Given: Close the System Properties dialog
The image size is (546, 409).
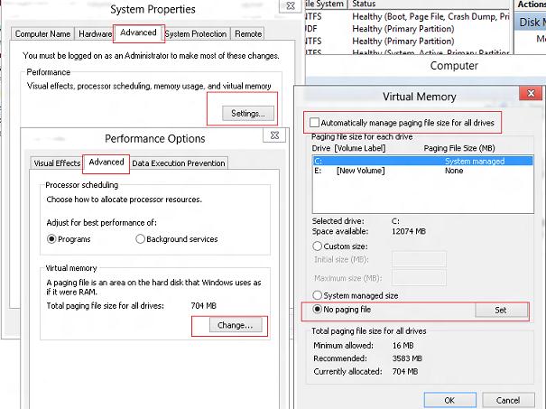Looking at the screenshot, I should pos(291,6).
